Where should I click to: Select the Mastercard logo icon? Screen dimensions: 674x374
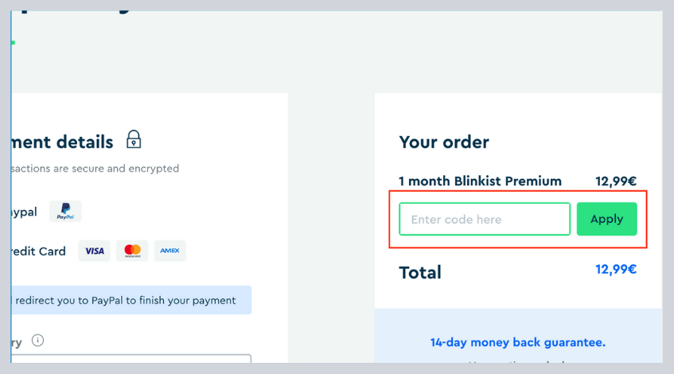tap(132, 251)
